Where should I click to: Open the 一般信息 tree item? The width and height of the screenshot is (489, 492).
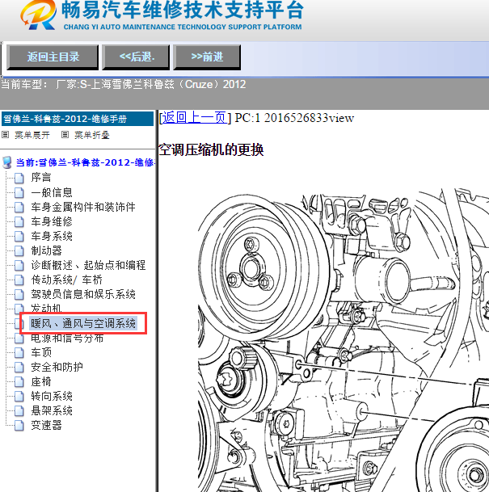pos(52,192)
